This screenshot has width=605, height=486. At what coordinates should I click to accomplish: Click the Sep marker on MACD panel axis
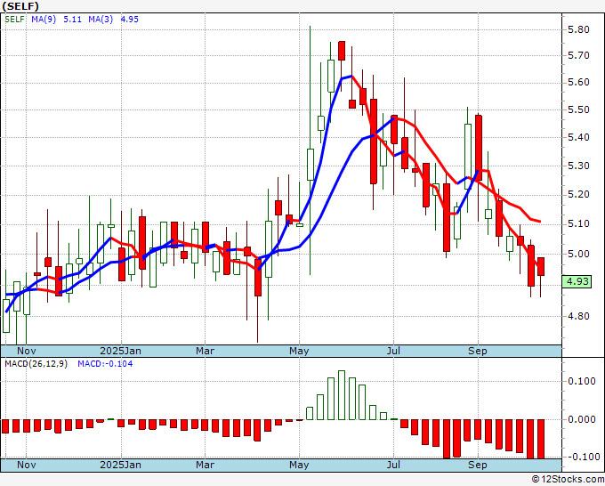tap(478, 465)
